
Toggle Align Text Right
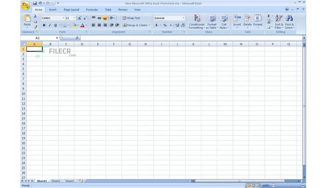click(x=105, y=25)
